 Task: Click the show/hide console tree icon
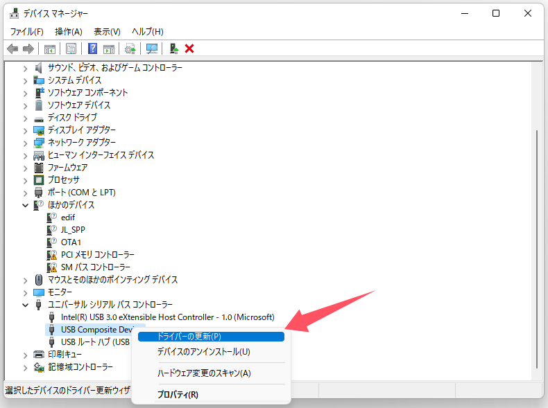50,48
